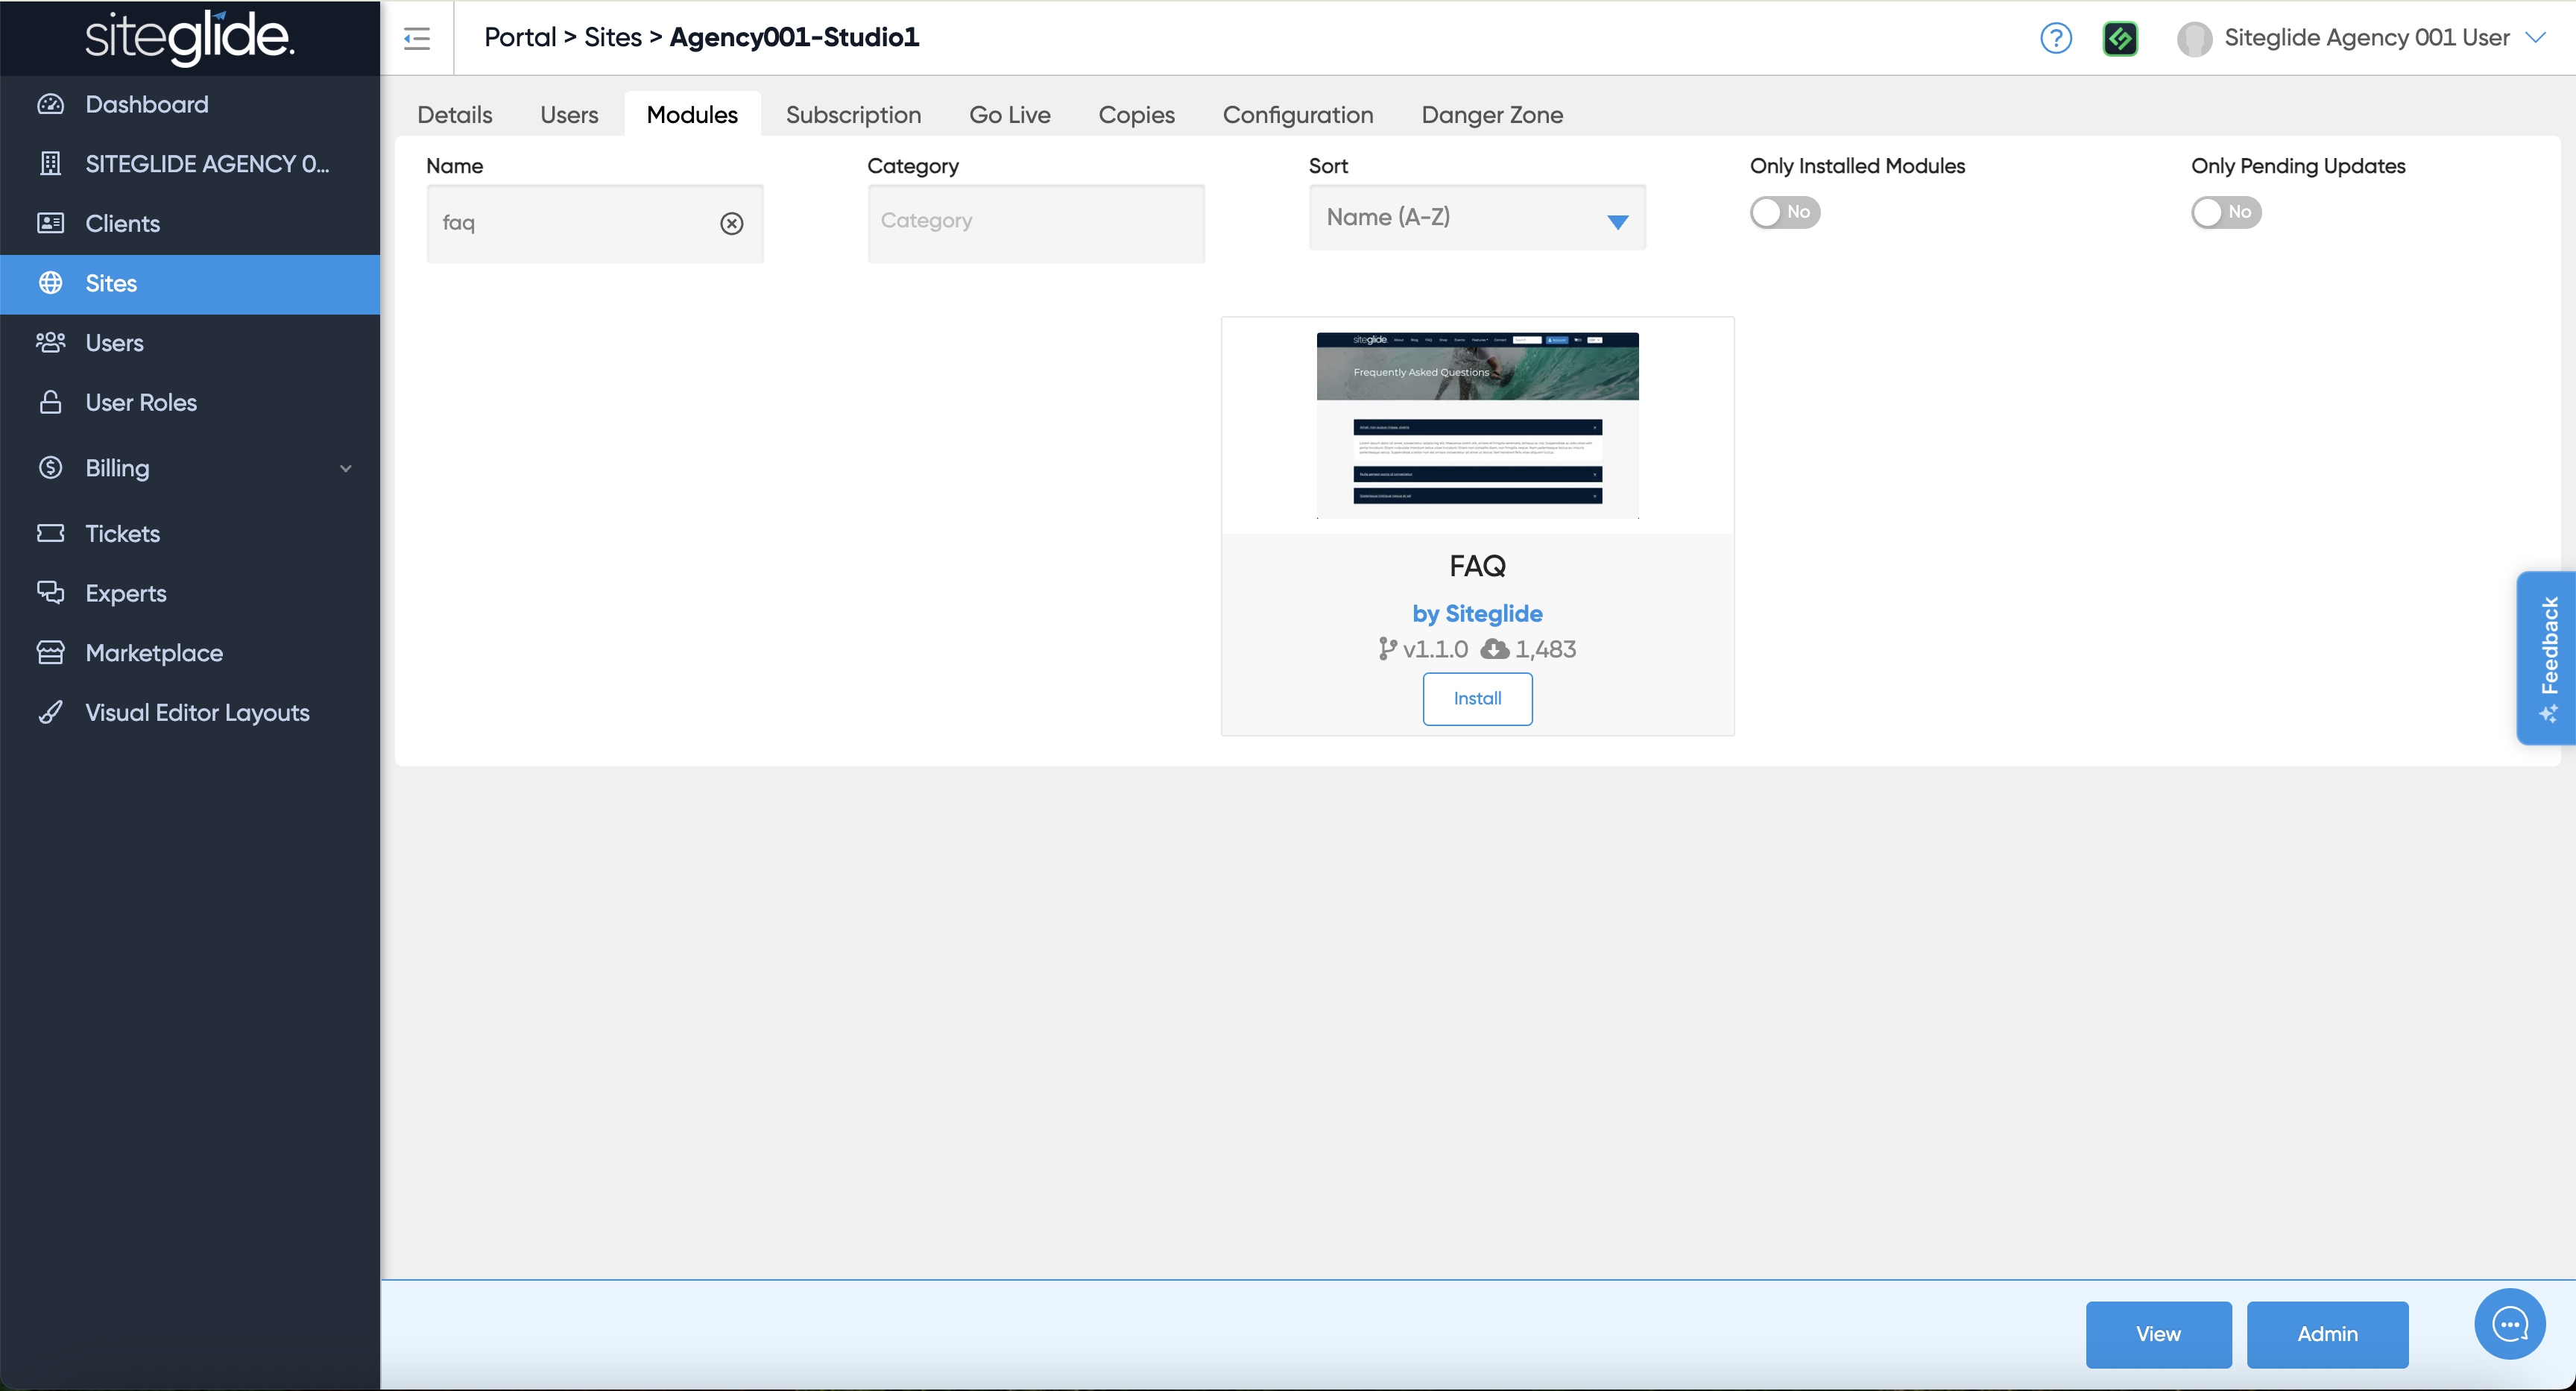Image resolution: width=2576 pixels, height=1391 pixels.
Task: Open the help question mark icon
Action: click(2055, 38)
